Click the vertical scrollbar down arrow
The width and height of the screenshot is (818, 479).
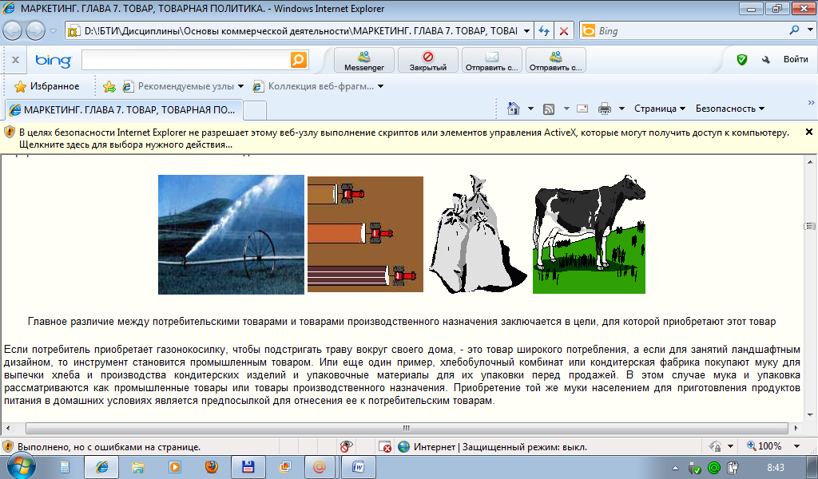[x=810, y=415]
